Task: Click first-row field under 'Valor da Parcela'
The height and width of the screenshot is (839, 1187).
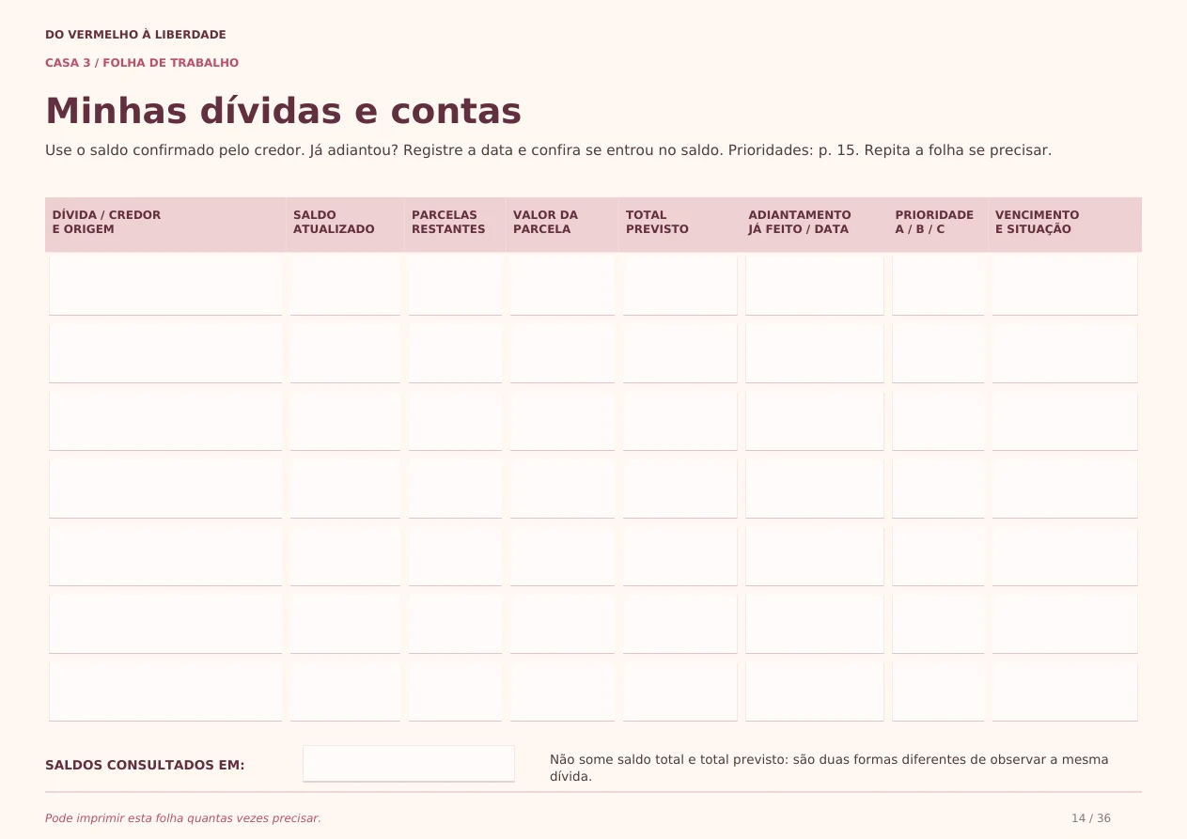Action: (x=562, y=286)
